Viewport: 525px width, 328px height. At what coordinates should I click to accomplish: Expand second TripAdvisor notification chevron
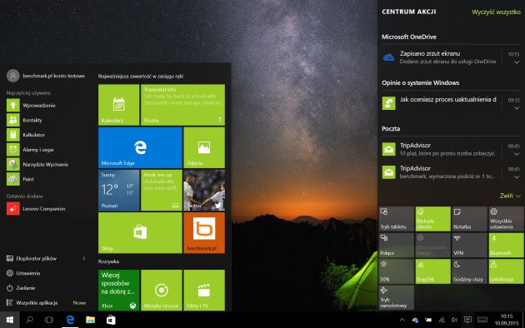517,176
